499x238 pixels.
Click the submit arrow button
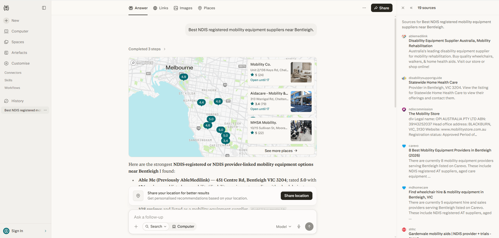tap(309, 227)
